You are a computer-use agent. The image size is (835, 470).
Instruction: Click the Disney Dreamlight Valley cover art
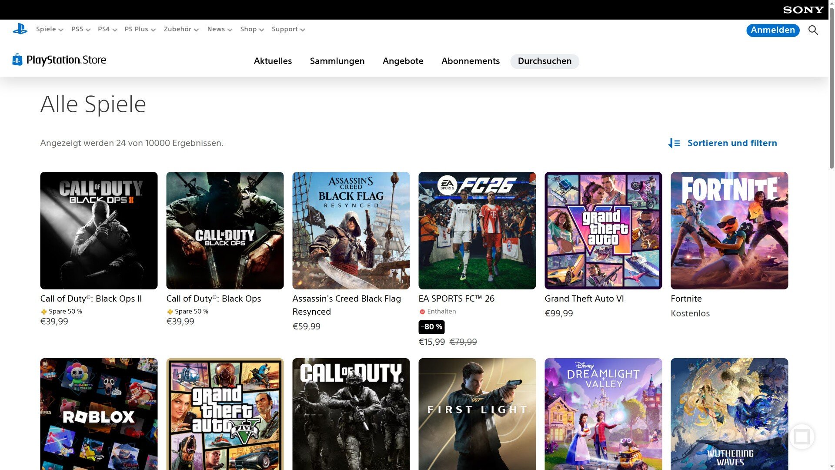point(603,414)
